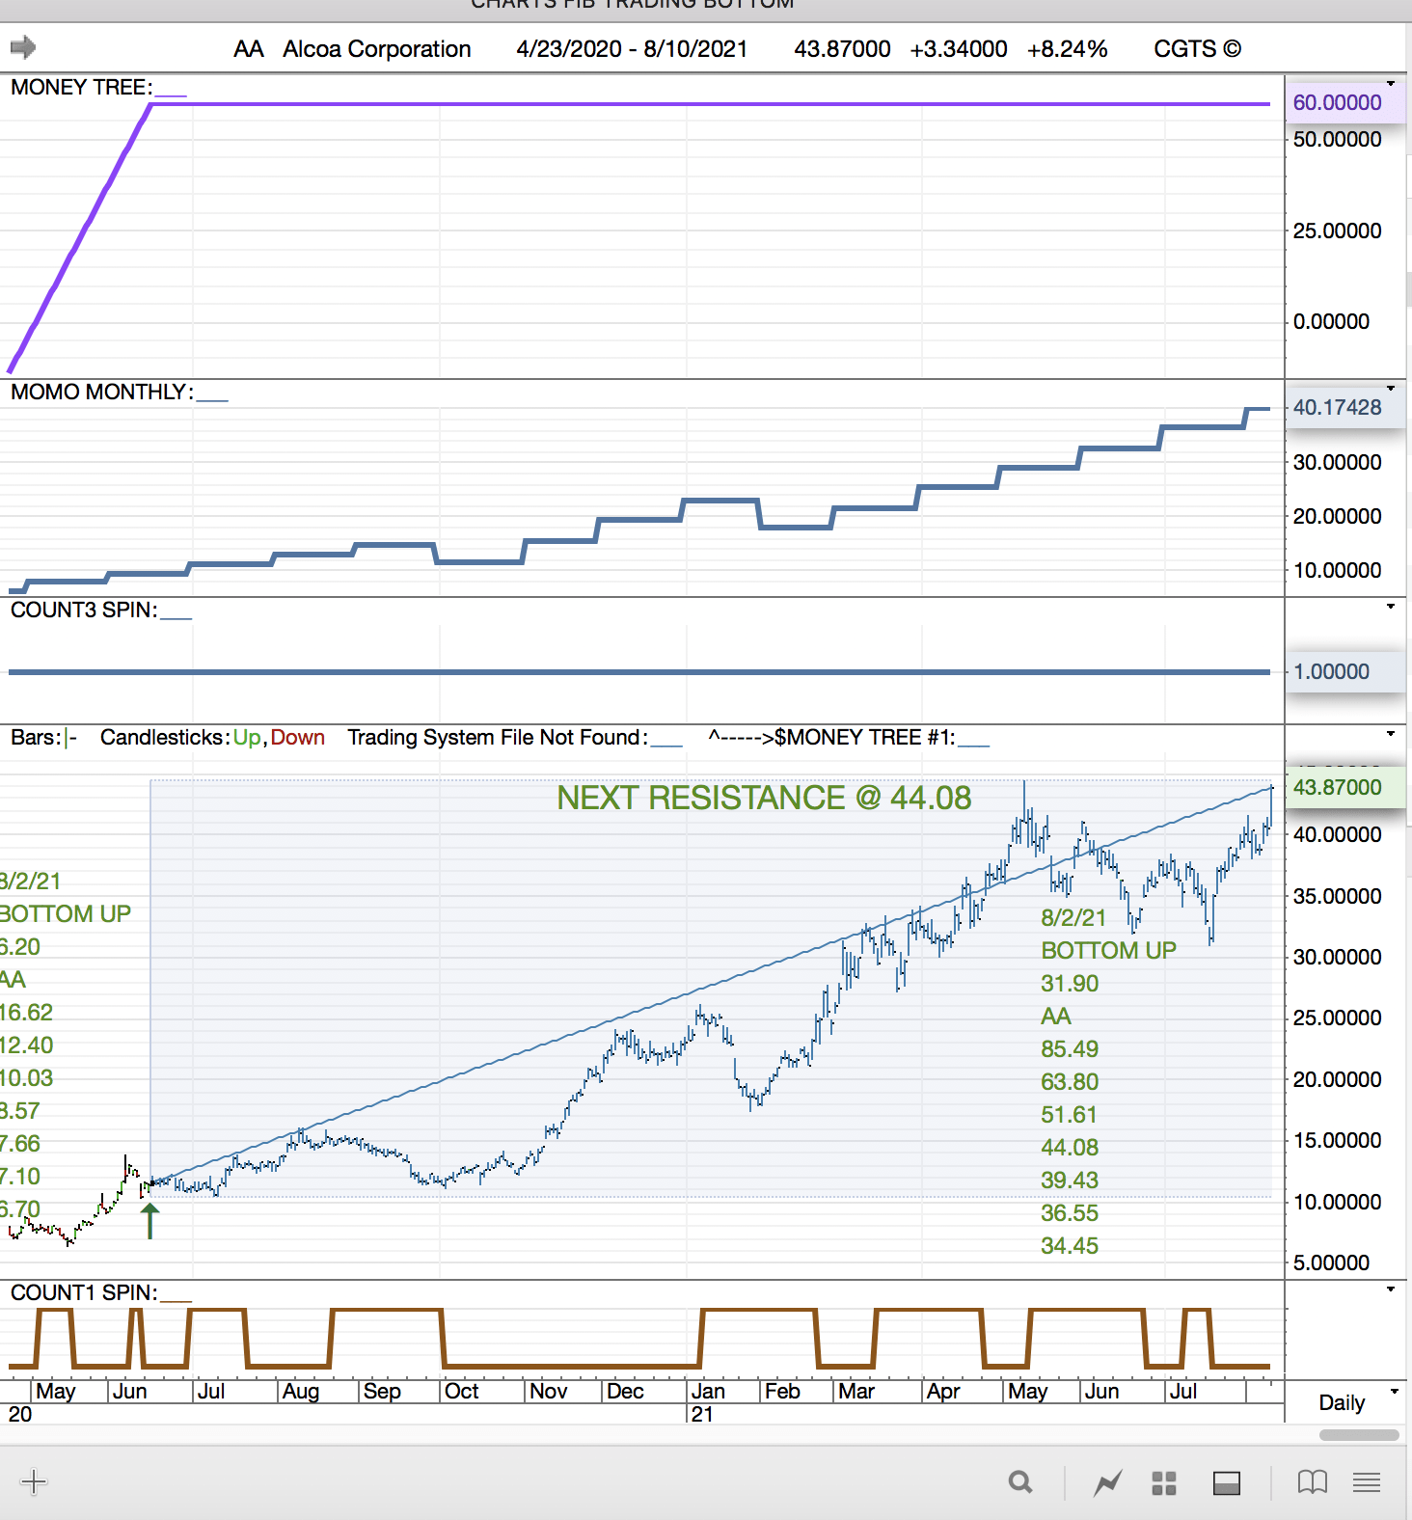Click the Nov month label on the time axis

(x=549, y=1392)
